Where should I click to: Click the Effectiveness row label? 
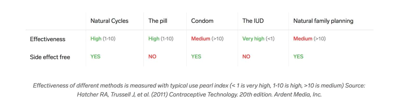tap(48, 39)
